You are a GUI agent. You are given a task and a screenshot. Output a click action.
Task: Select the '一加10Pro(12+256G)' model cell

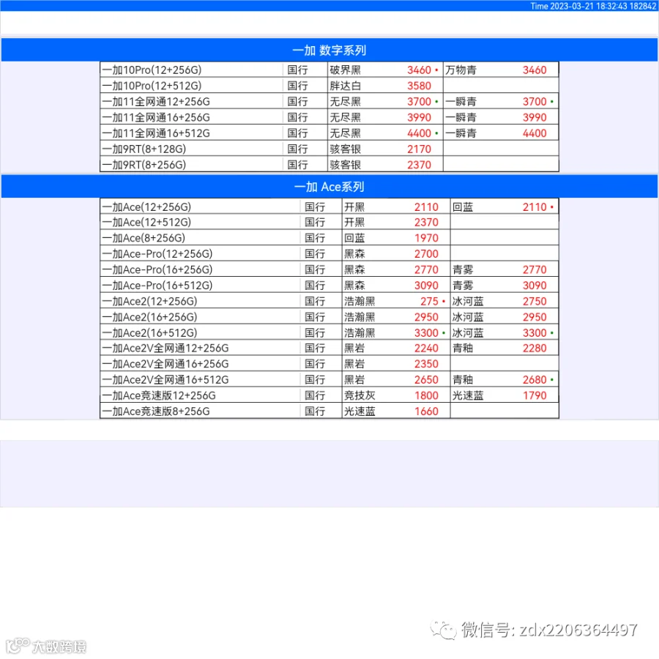point(192,70)
